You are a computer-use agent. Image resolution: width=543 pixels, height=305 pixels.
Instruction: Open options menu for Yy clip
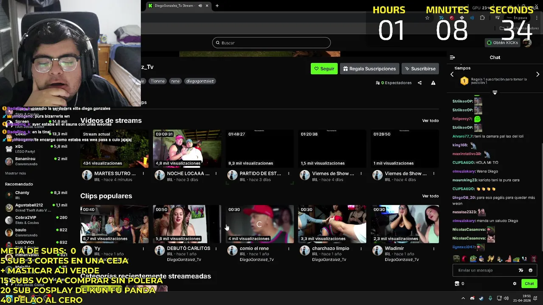point(143,249)
